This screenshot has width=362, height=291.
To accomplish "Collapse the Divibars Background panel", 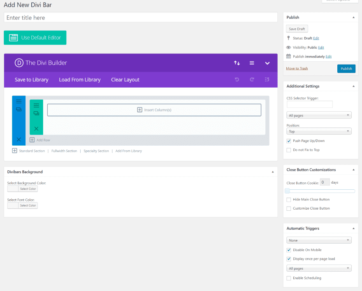I will [x=273, y=172].
